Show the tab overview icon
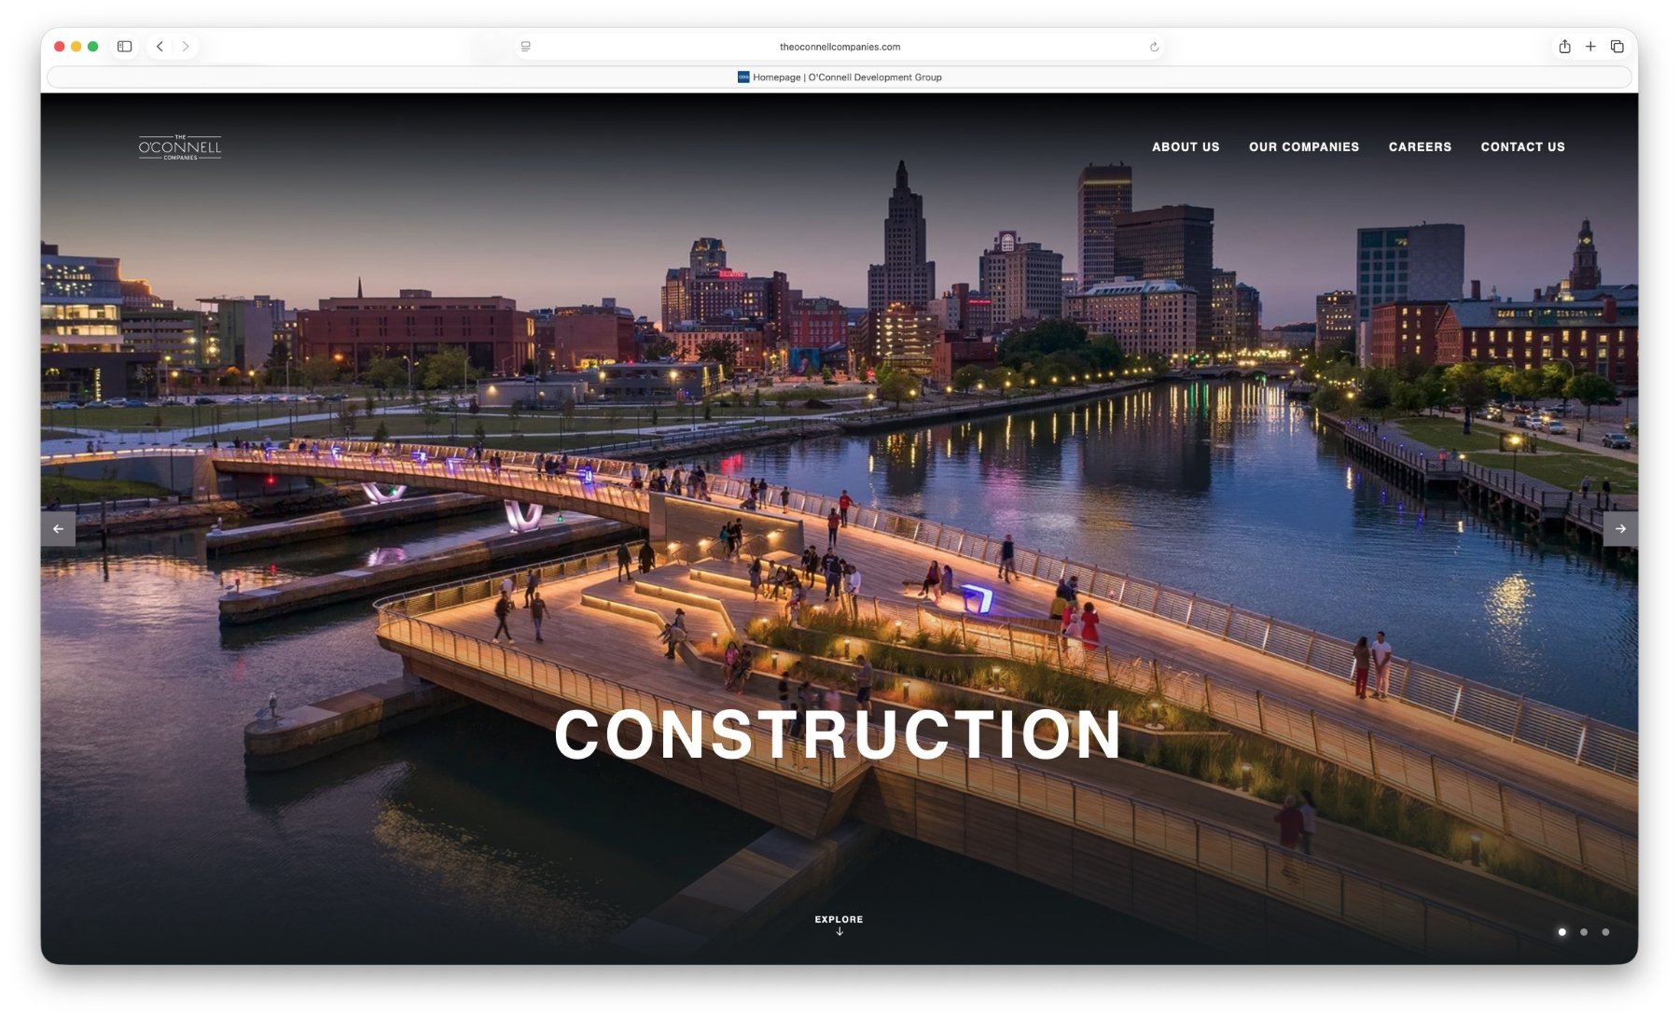This screenshot has height=1019, width=1679. point(1617,47)
